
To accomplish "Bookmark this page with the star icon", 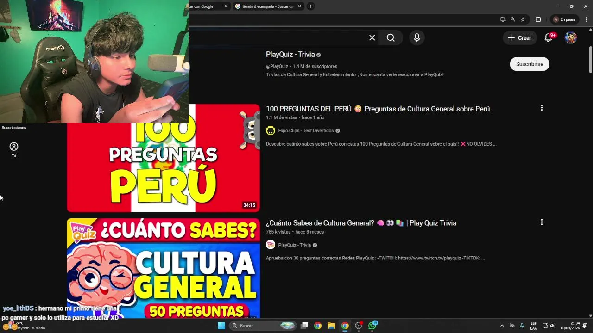I will (x=523, y=19).
